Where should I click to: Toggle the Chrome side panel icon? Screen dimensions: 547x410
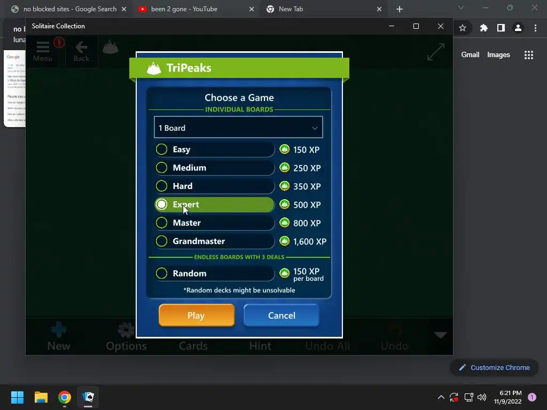pyautogui.click(x=501, y=28)
